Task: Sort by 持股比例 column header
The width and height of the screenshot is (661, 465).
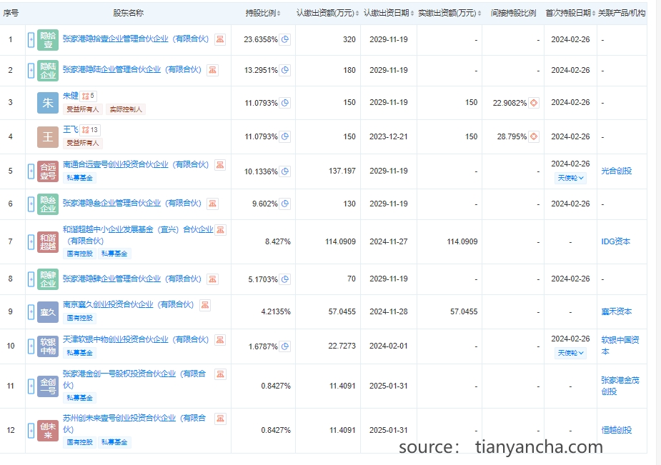Action: [x=263, y=14]
